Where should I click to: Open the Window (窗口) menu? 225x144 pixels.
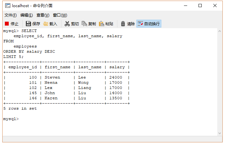tap(60, 15)
